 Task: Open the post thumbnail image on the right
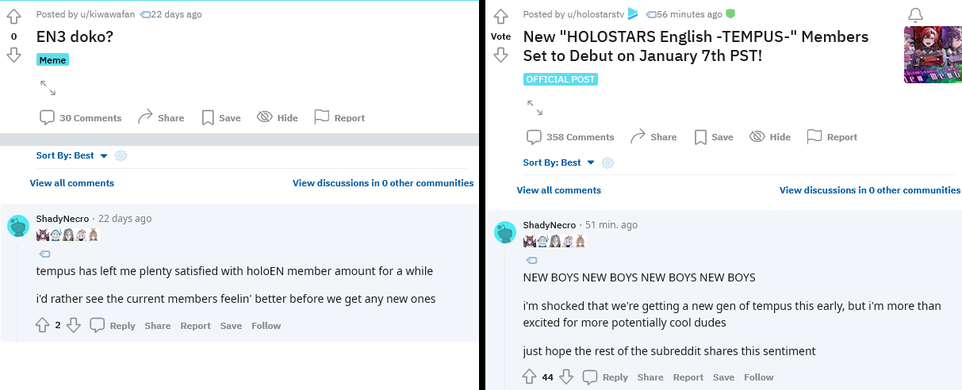click(933, 55)
